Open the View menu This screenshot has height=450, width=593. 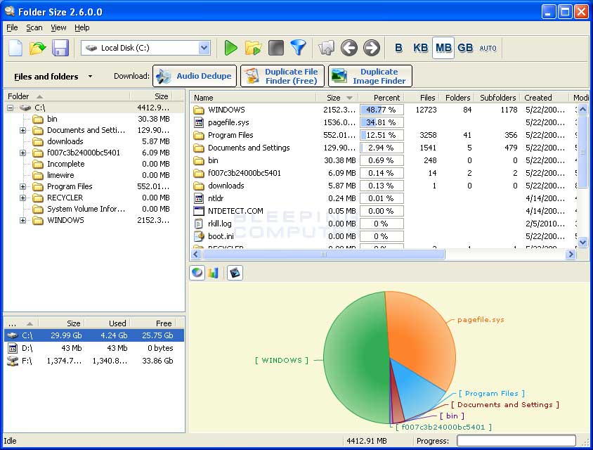click(58, 27)
